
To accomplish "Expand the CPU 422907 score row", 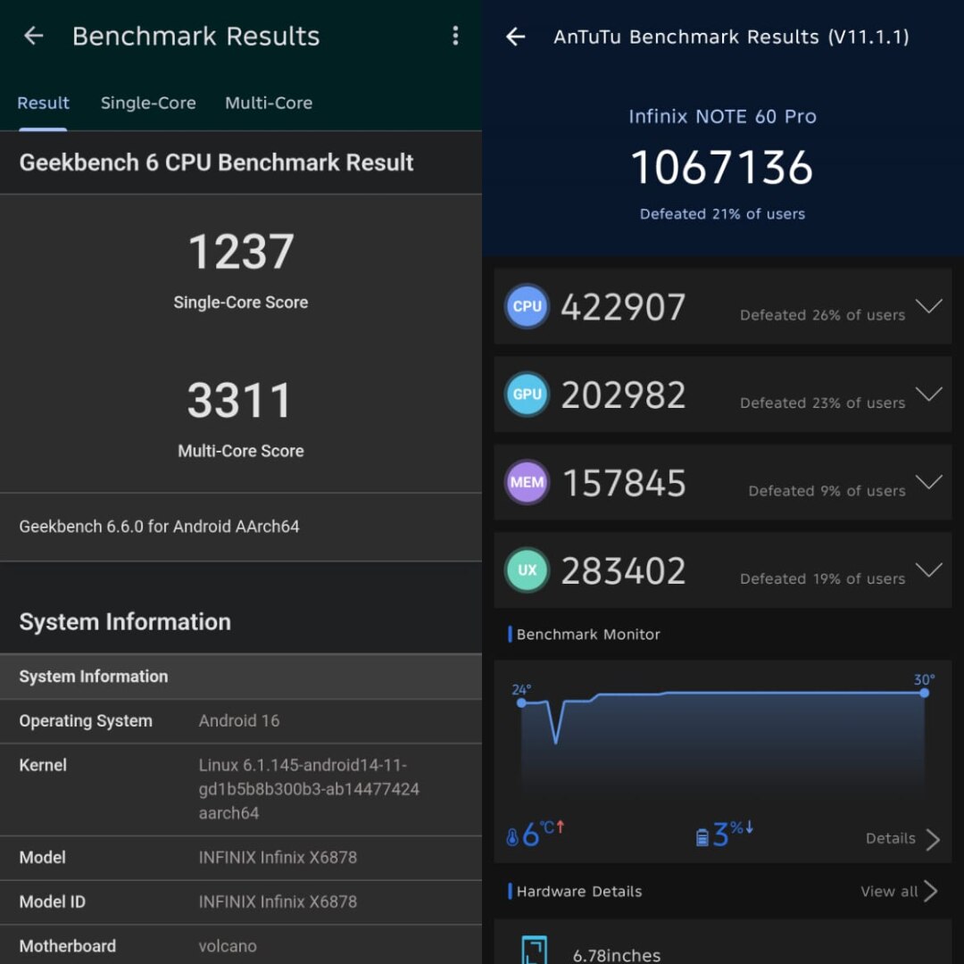I will pos(928,305).
